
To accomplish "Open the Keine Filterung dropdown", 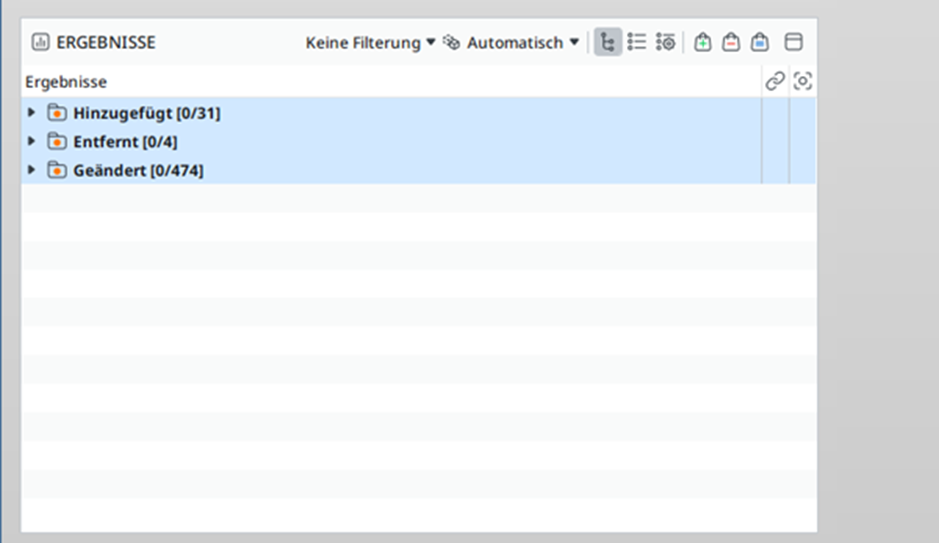I will [x=370, y=43].
